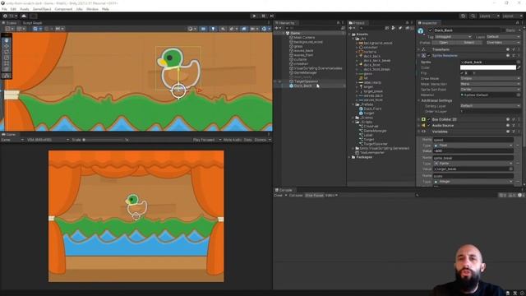Open the Assets menu
The image size is (526, 296).
coord(25,9)
